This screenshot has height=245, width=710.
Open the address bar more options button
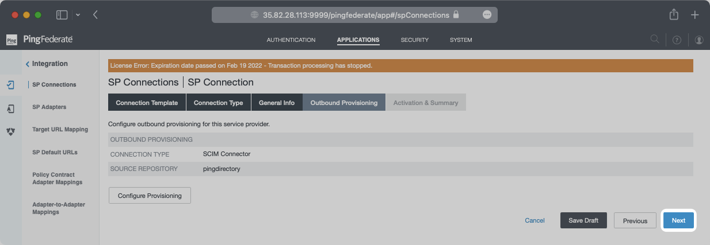click(x=487, y=15)
